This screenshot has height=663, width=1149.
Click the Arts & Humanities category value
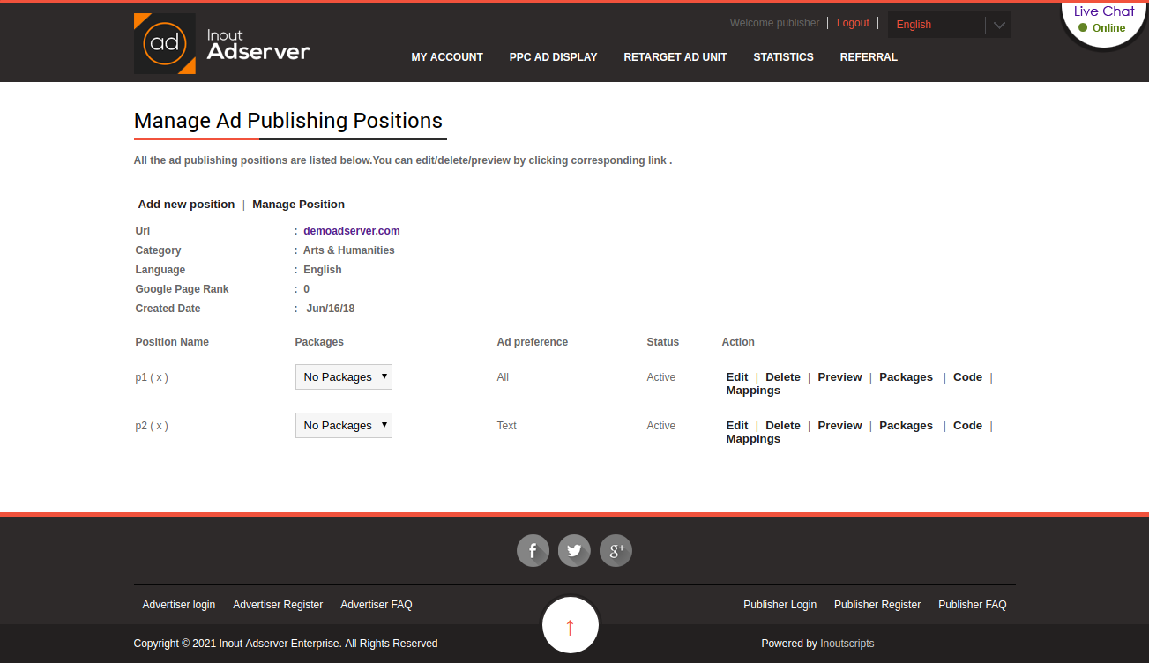coord(349,250)
